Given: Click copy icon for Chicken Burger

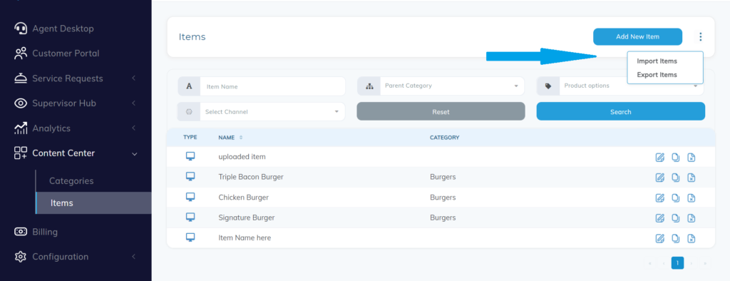Looking at the screenshot, I should [676, 198].
